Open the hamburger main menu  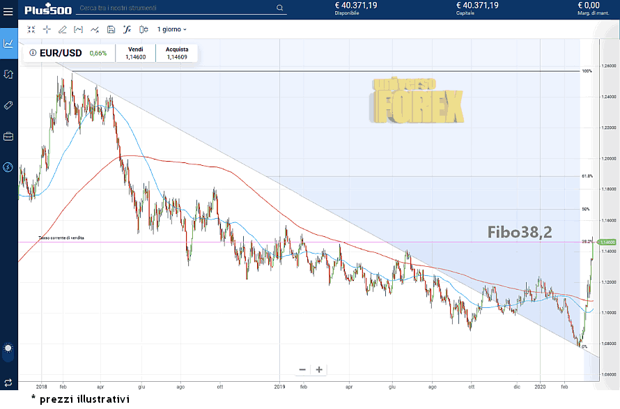tap(8, 9)
